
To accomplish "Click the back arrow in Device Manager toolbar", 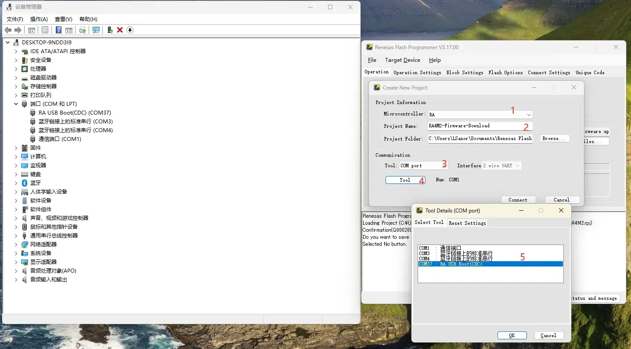I will click(8, 30).
